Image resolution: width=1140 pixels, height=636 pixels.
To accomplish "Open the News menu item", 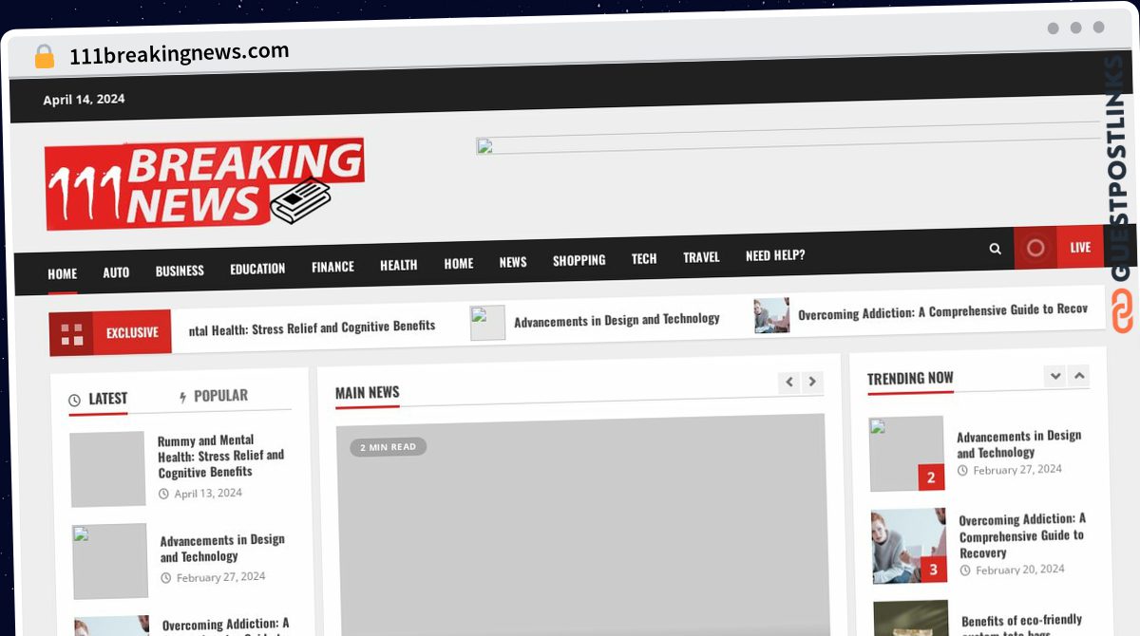I will tap(513, 262).
